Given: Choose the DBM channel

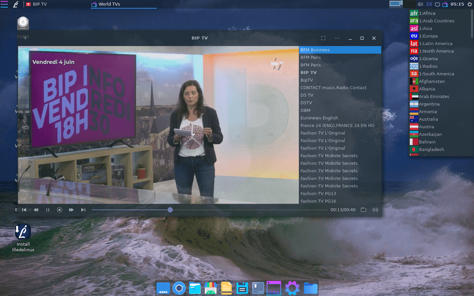Looking at the screenshot, I should click(x=340, y=111).
